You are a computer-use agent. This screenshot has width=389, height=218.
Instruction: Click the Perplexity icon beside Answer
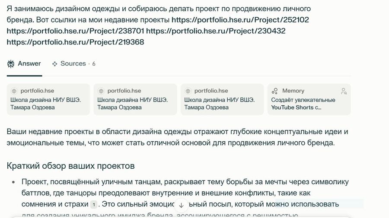tap(11, 64)
